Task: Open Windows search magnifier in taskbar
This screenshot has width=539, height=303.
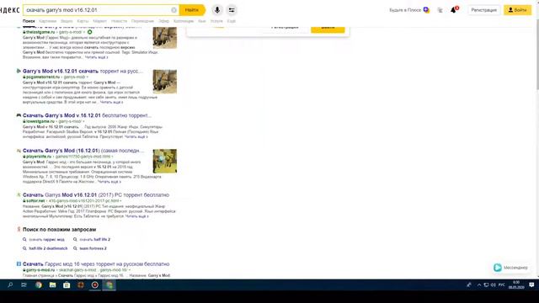Action: point(10,284)
